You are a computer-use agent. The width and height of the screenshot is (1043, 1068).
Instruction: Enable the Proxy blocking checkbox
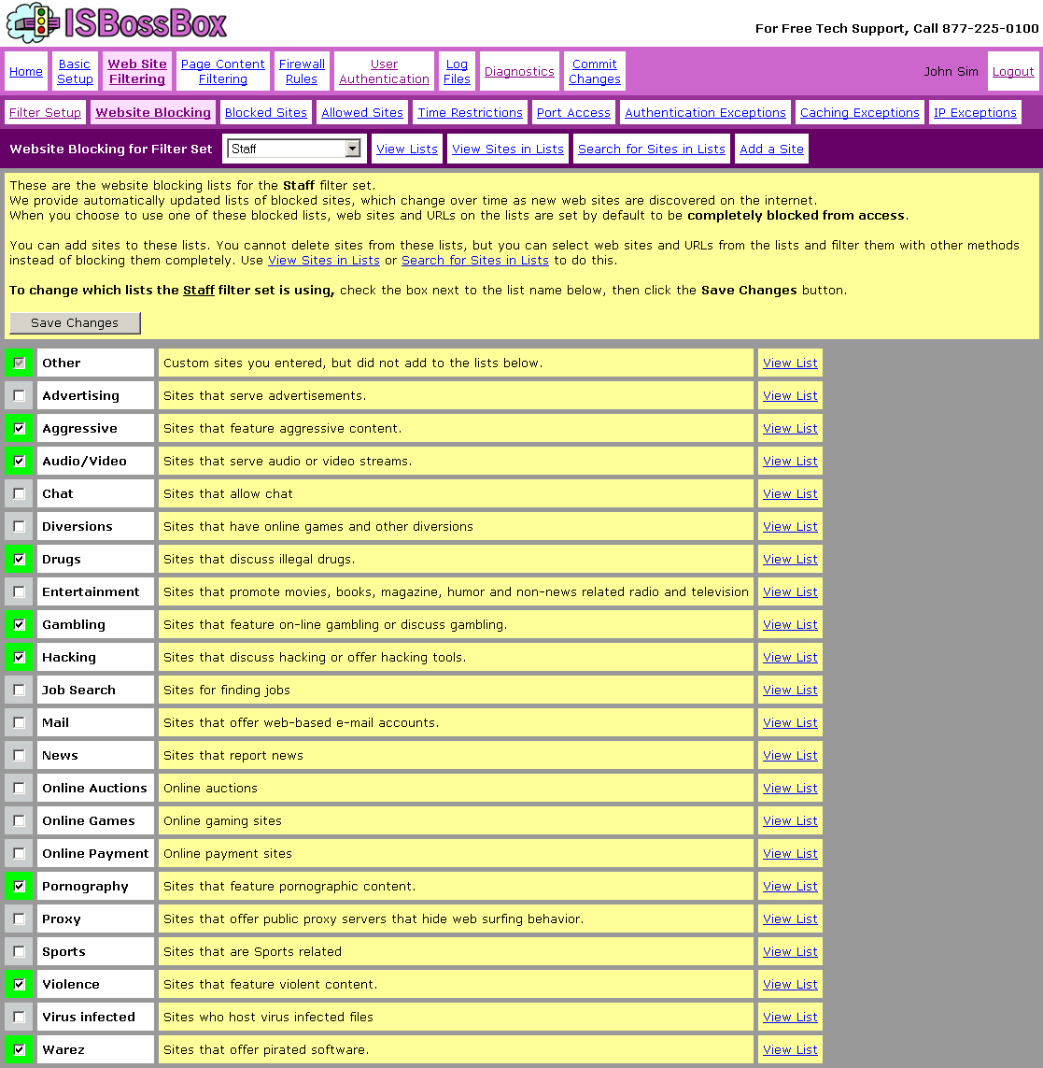click(x=20, y=919)
